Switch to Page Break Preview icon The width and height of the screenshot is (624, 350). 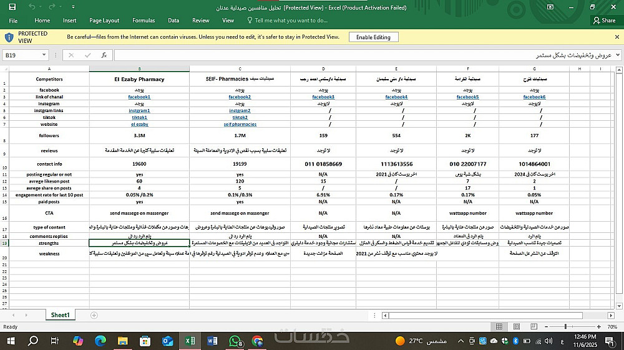click(x=534, y=326)
